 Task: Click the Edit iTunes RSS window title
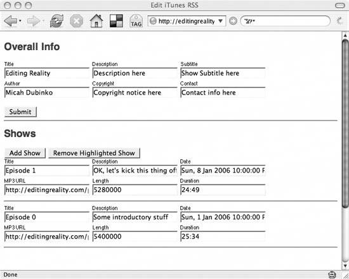pos(174,5)
